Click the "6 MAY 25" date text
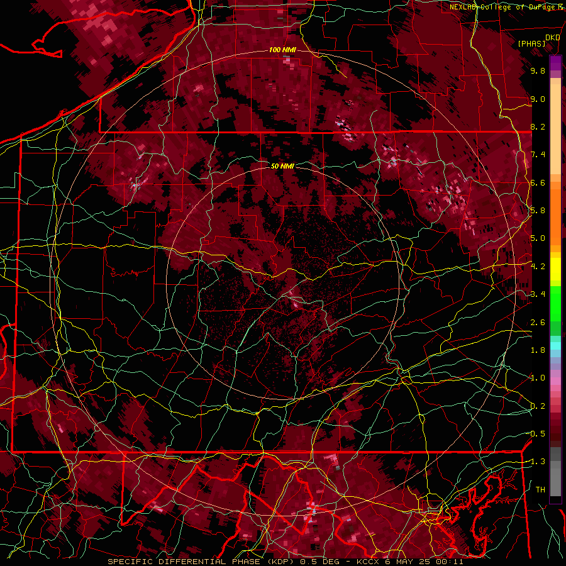The image size is (566, 566). tap(408, 562)
